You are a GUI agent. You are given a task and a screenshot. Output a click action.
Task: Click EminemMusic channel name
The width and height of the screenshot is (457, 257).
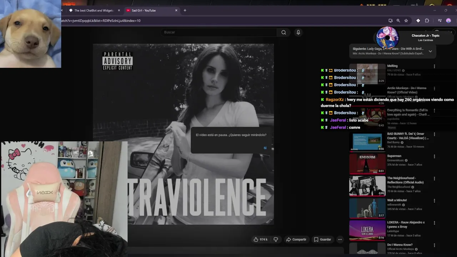point(396,160)
